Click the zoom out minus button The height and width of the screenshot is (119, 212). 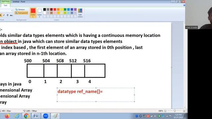click(x=165, y=111)
